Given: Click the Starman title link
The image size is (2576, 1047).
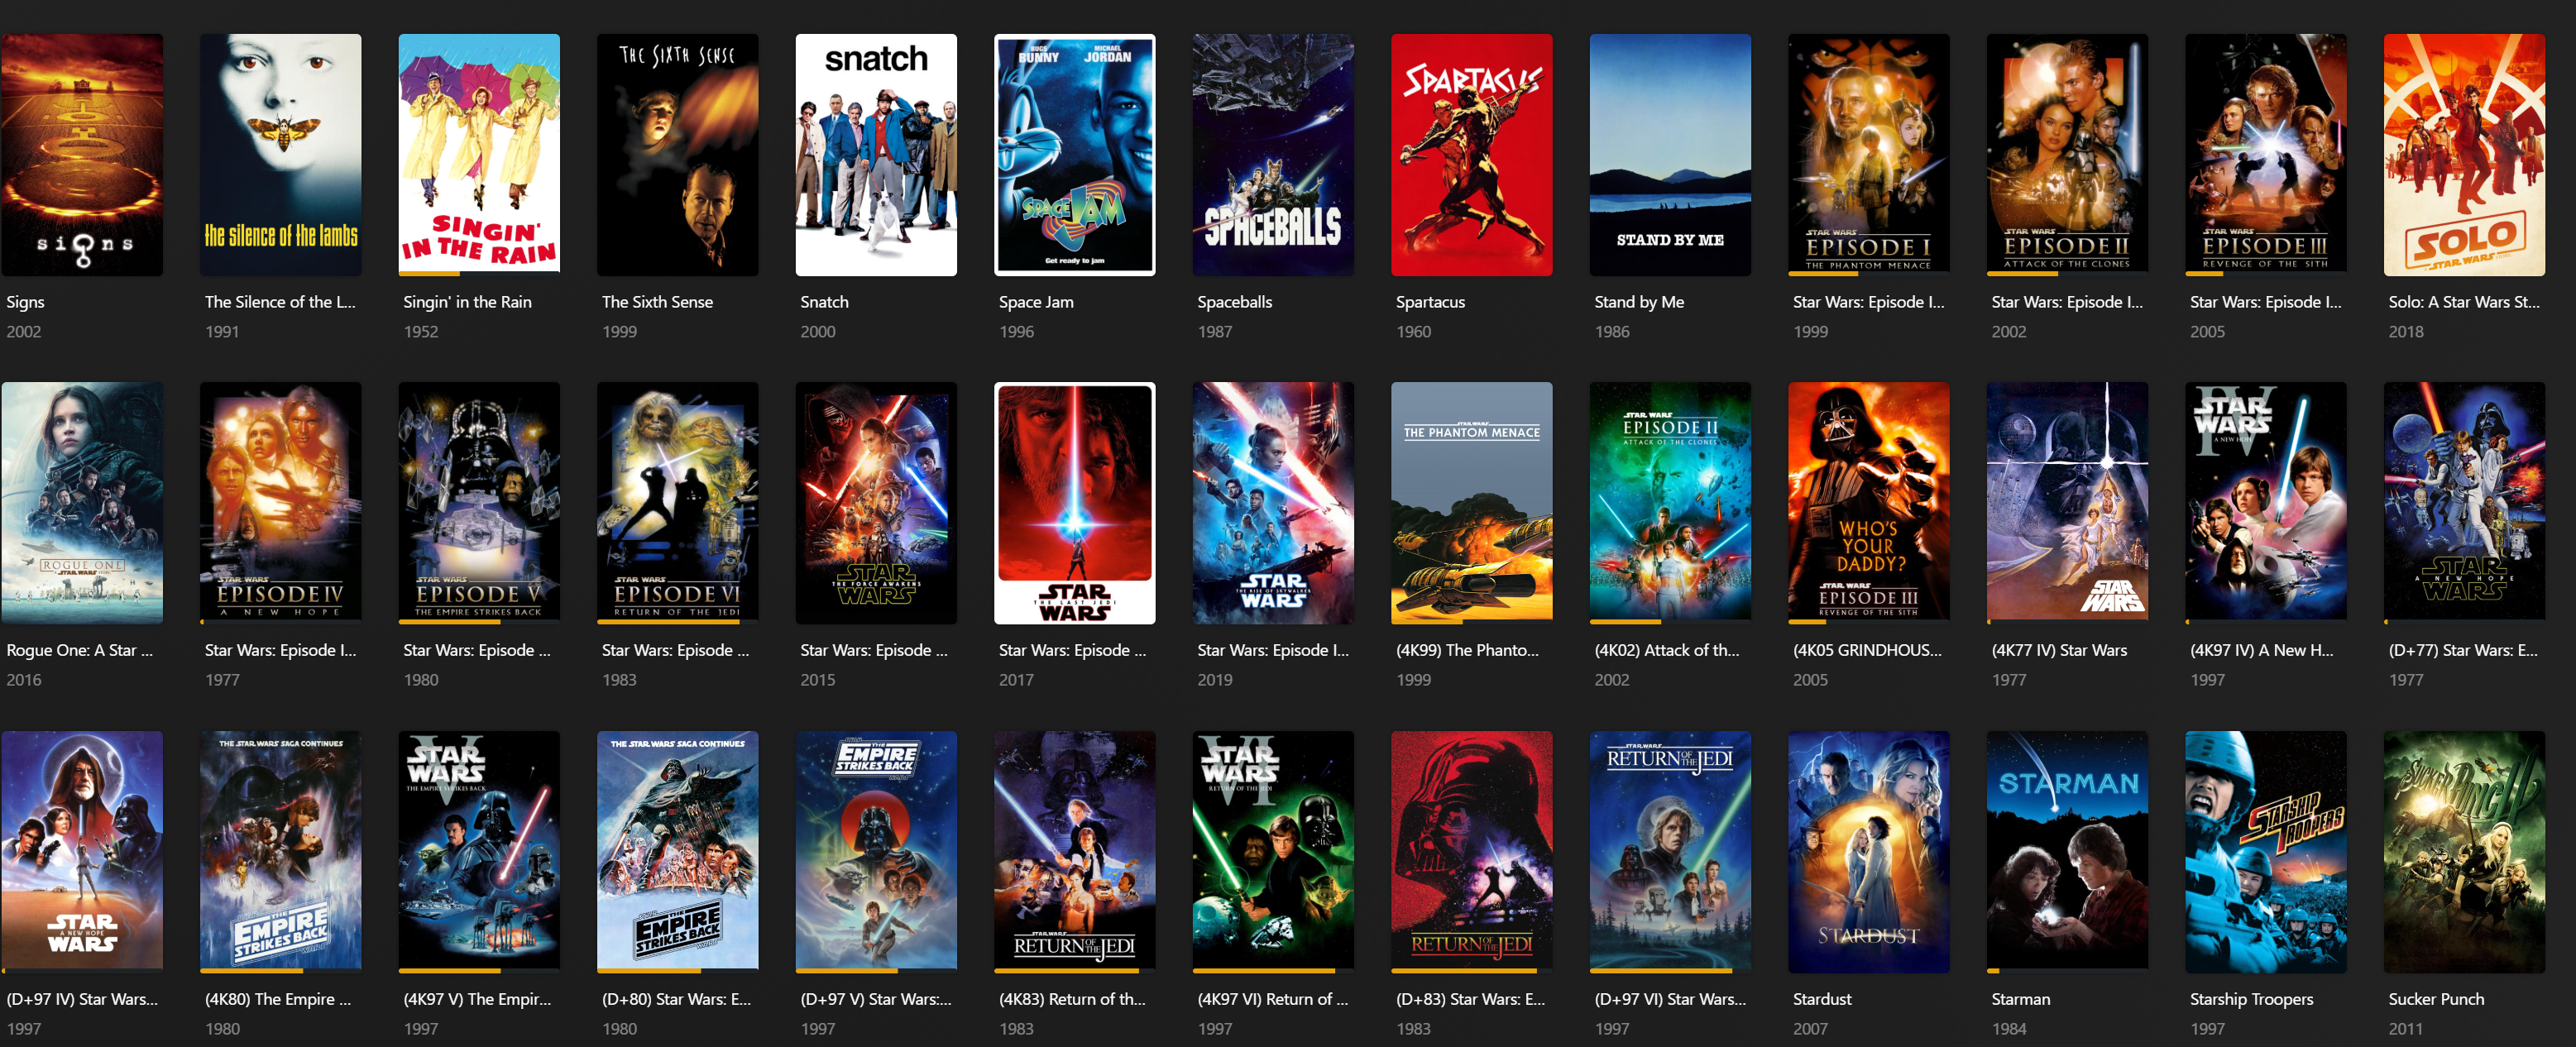Looking at the screenshot, I should pyautogui.click(x=2021, y=999).
